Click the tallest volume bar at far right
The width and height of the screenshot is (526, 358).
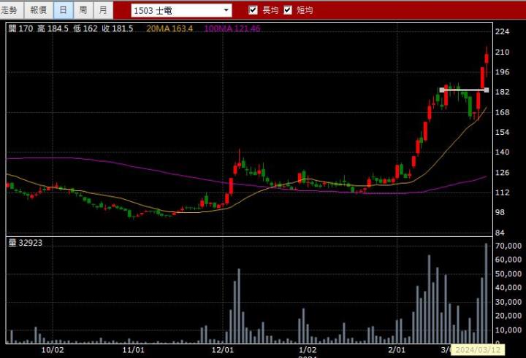coord(486,292)
